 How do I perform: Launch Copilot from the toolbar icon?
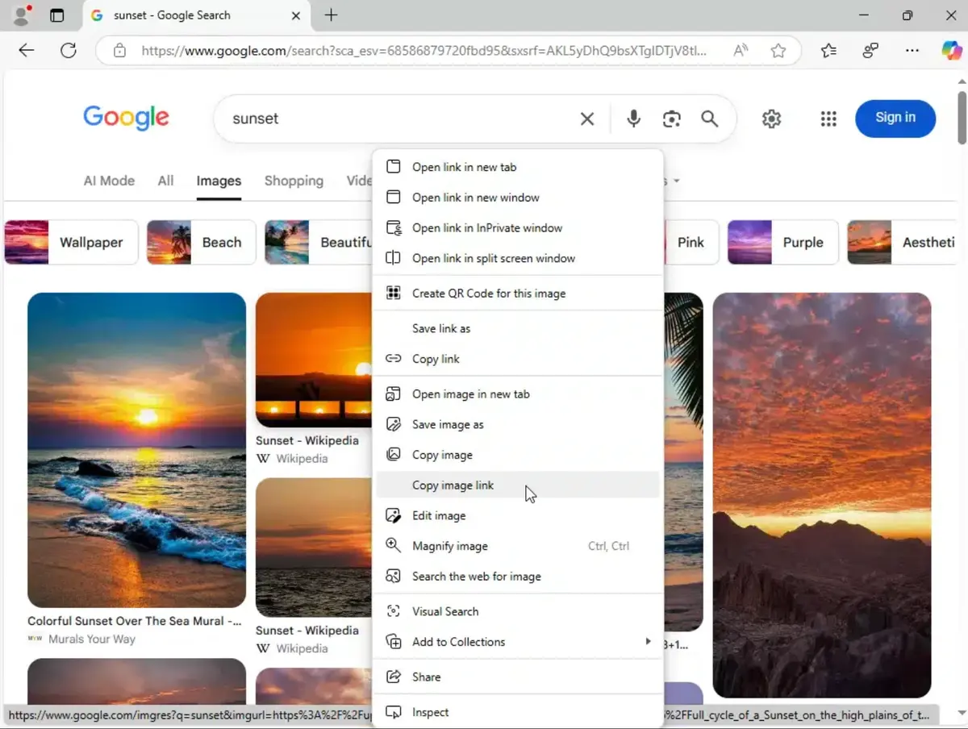click(952, 51)
